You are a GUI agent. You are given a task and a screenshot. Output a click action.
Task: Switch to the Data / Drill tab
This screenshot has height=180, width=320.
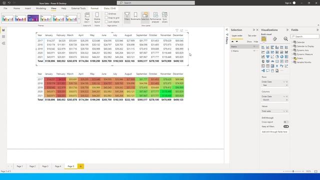tap(109, 8)
